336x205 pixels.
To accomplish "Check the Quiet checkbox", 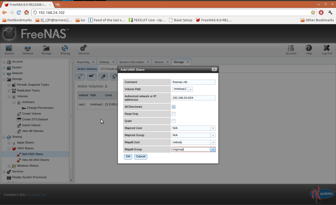I will coord(174,121).
